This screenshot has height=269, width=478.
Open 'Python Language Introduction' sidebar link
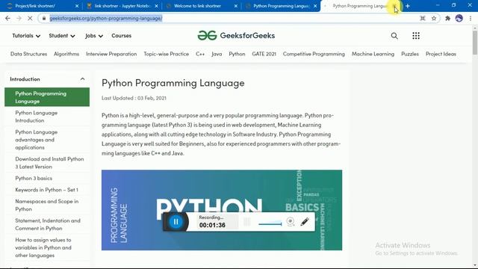click(37, 117)
